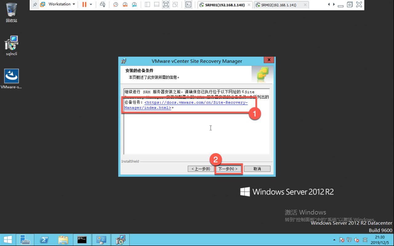Click the network tray icon
Viewport: 394px width, 246px height.
[x=349, y=240]
